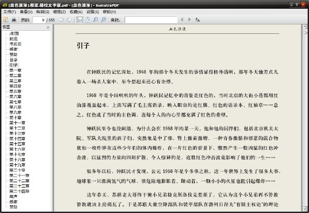Minimize the SumatraPDF window
The width and height of the screenshot is (309, 213).
[291, 4]
